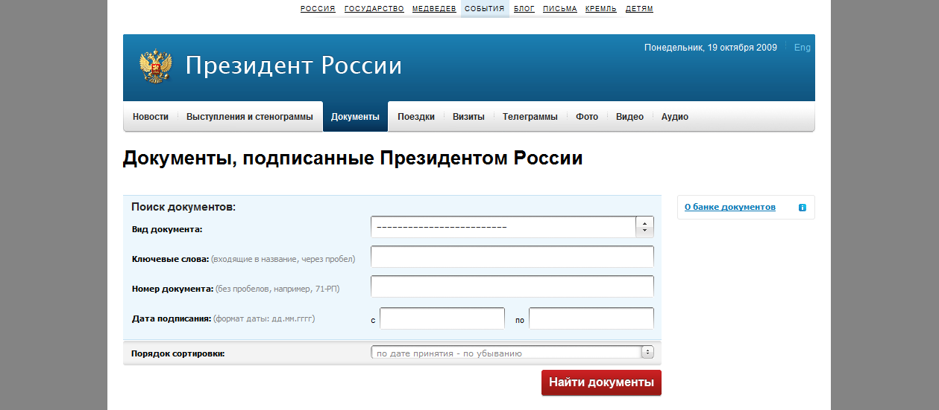
Task: Focus the Номер документа input field
Action: (x=512, y=286)
